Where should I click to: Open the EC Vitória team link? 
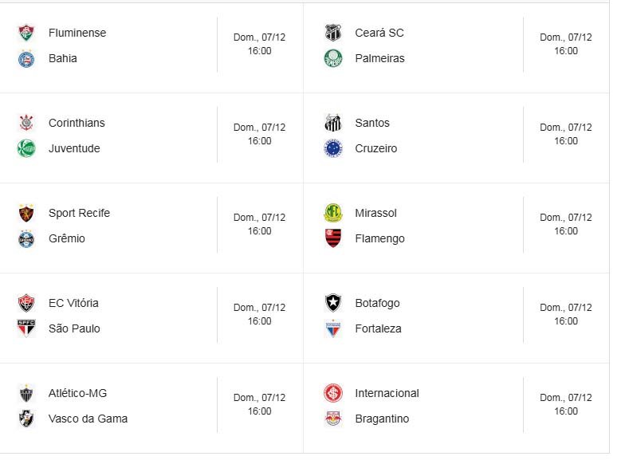point(73,303)
